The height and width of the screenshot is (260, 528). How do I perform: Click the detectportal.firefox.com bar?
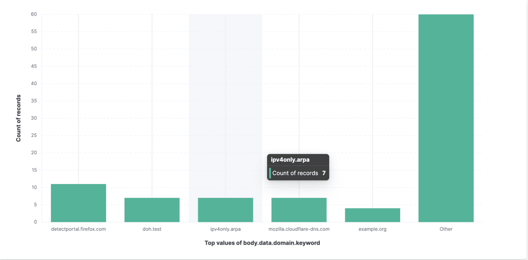tap(78, 203)
